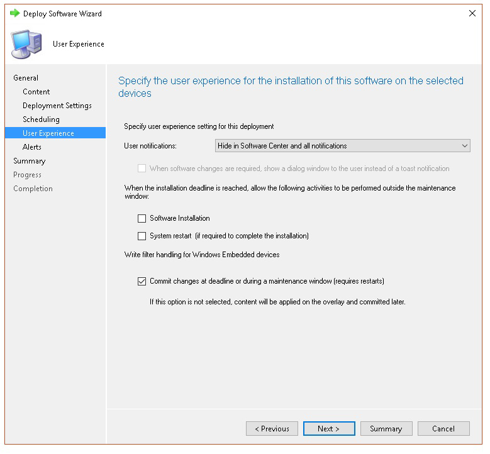Cancel the deployment wizard
This screenshot has height=454, width=490.
tap(443, 429)
